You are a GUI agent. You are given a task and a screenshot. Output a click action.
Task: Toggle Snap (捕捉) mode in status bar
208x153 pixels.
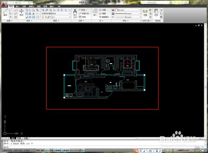click(x=38, y=151)
